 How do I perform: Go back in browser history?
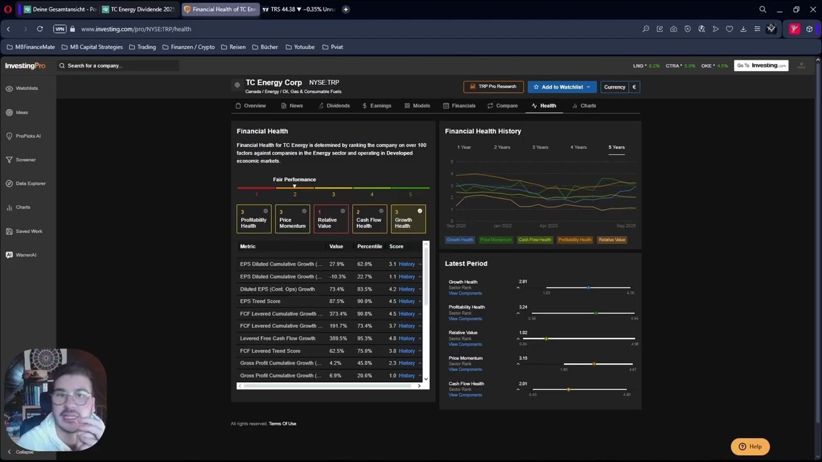tap(8, 29)
